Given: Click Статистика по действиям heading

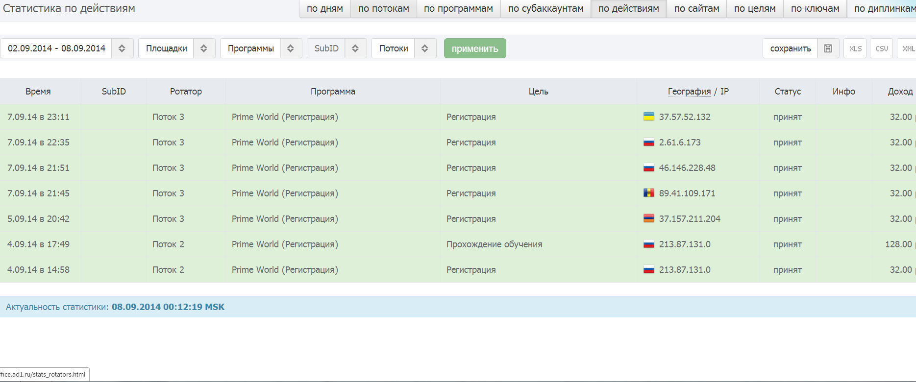Looking at the screenshot, I should pos(69,9).
